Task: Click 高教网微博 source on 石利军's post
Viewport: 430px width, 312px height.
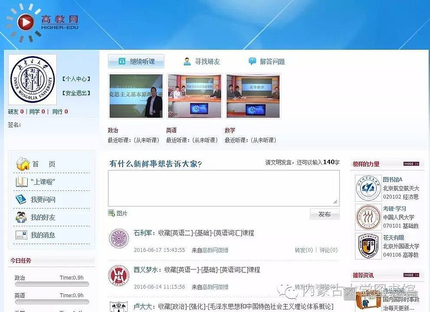Action: click(215, 250)
